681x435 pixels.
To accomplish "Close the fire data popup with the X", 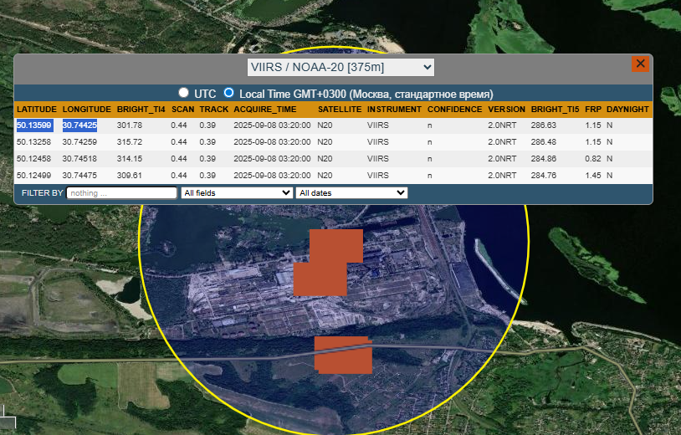I will [x=640, y=64].
